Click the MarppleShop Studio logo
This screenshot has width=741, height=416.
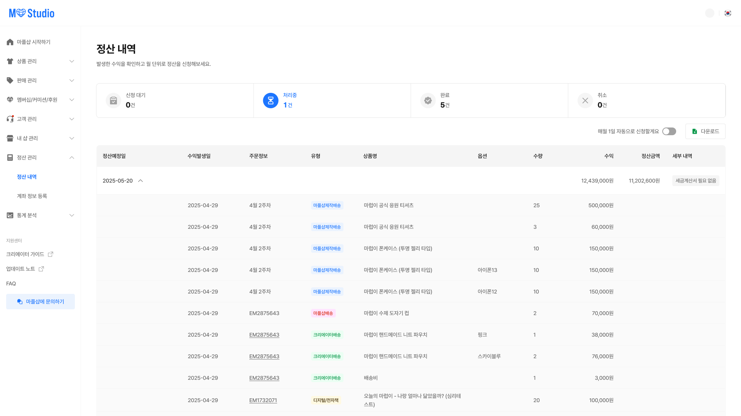[32, 13]
